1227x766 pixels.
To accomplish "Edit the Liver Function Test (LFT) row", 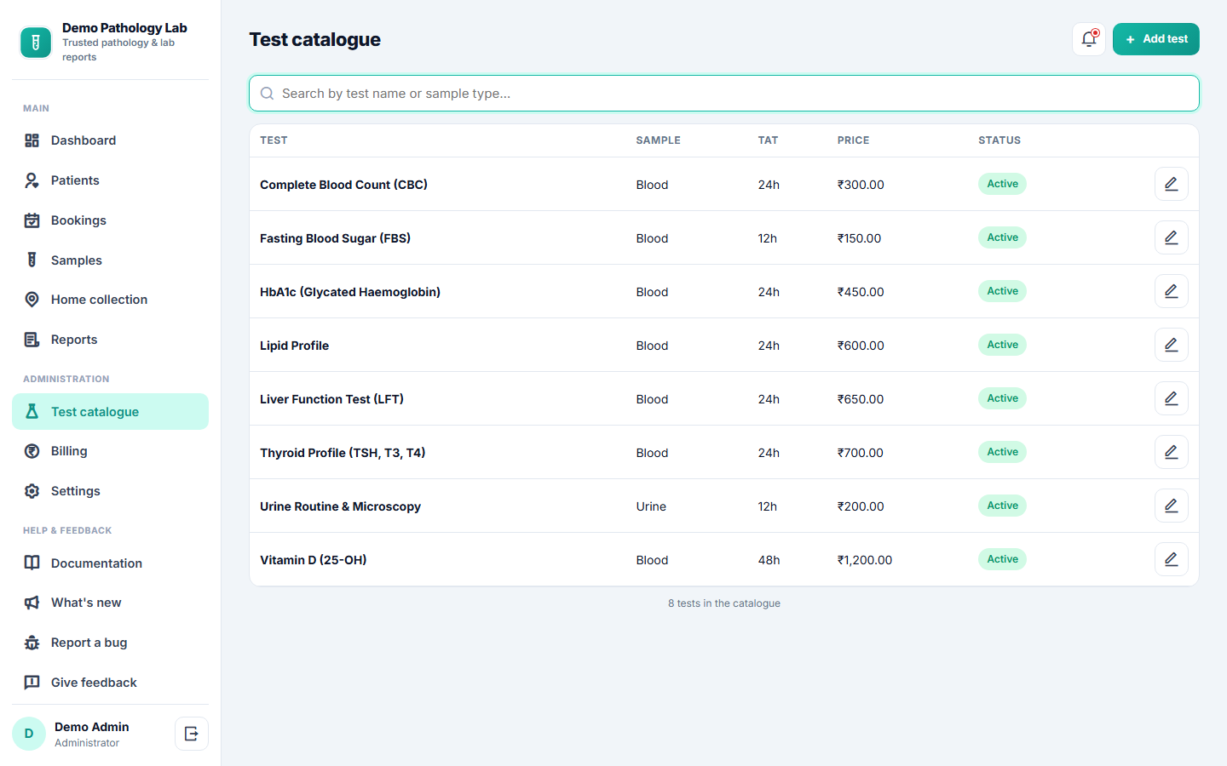I will [1172, 398].
